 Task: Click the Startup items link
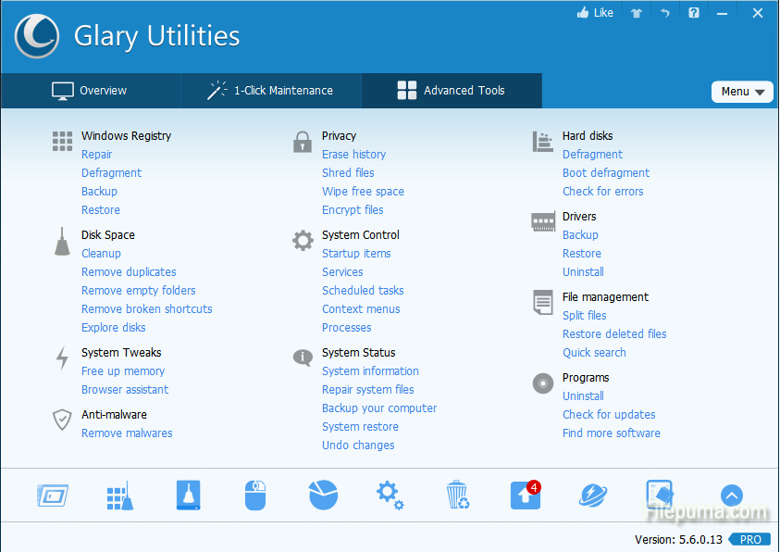point(356,254)
